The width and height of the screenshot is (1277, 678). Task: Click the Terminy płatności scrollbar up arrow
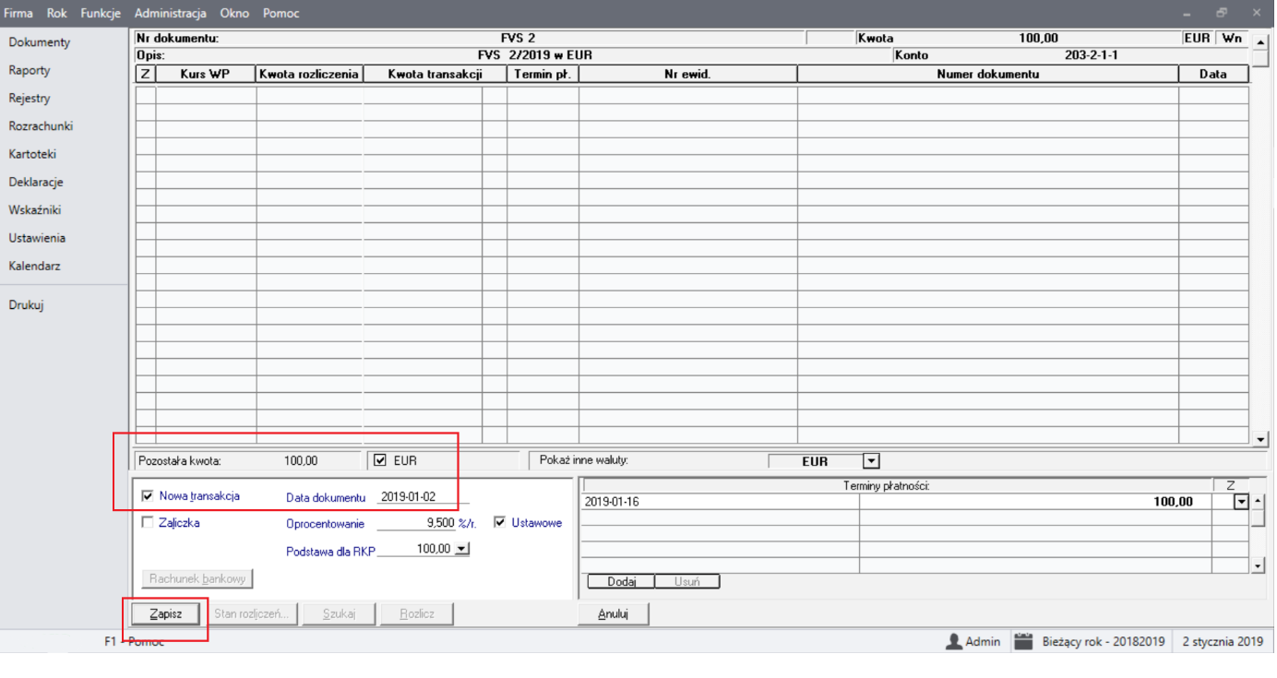pos(1259,500)
